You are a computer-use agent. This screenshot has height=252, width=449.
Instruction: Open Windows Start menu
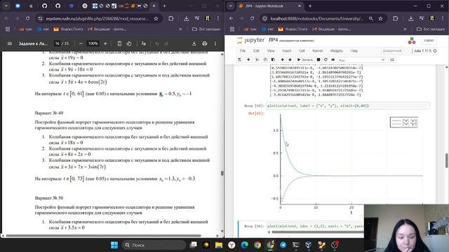tap(114, 245)
